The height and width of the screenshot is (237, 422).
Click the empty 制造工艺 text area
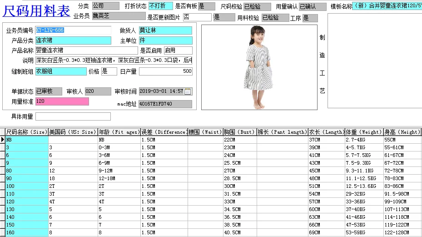pos(375,61)
